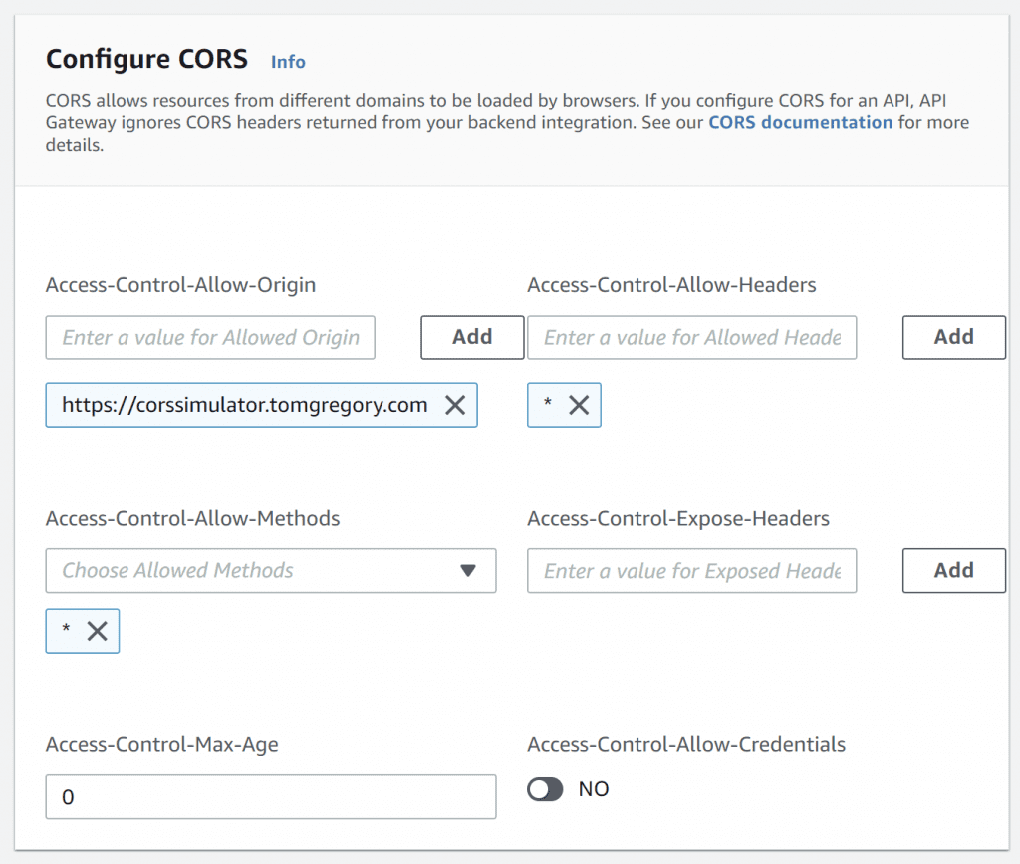Select the https://corssimulator.tomgregory.com chip text
Screen dimensions: 1020x864
244,405
